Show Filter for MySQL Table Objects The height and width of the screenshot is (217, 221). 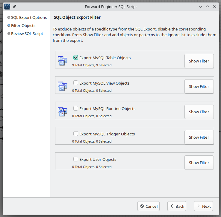pyautogui.click(x=199, y=61)
